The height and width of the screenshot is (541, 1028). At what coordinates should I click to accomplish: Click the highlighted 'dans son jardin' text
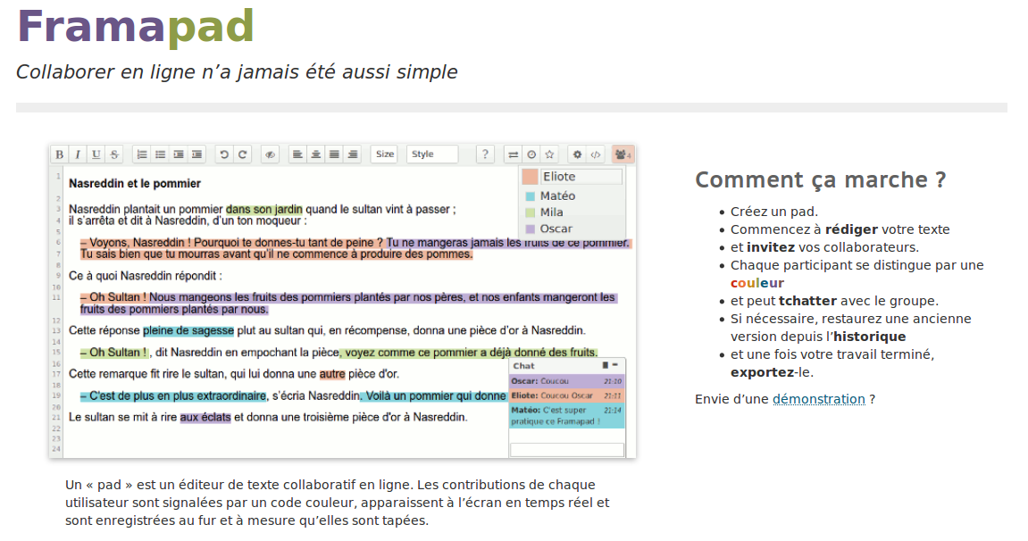[264, 210]
